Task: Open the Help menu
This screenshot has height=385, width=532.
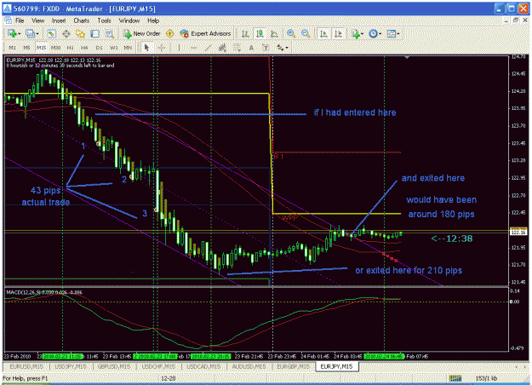Action: [153, 20]
